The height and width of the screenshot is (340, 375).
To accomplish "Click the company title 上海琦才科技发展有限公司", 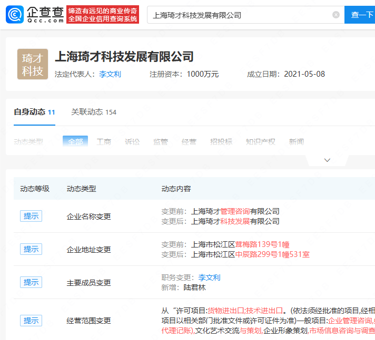I will [x=124, y=57].
